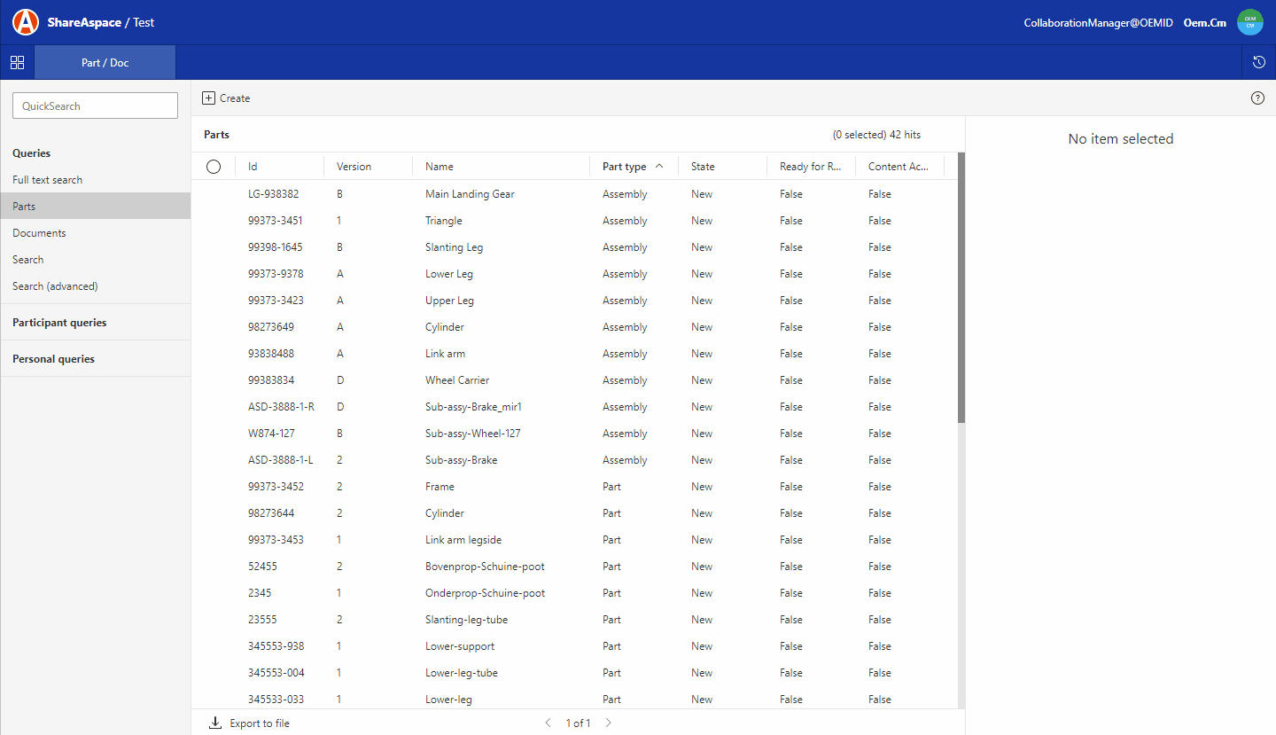
Task: Go to the previous results page arrow
Action: point(548,723)
